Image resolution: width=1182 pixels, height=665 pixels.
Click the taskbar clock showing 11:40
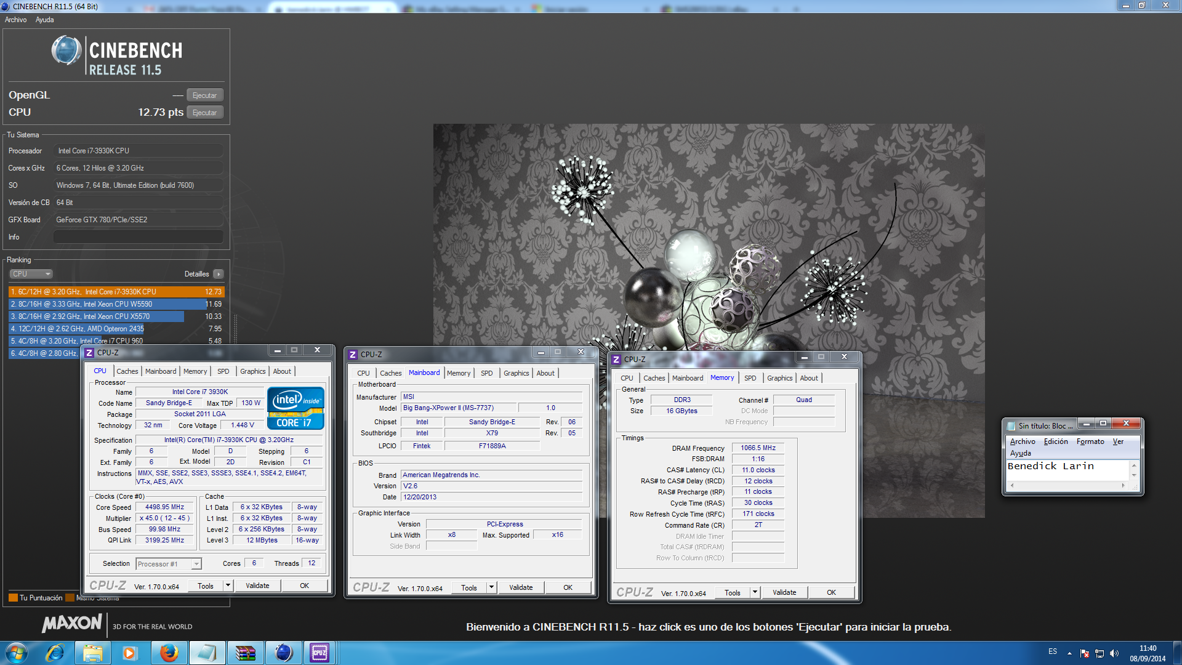coord(1148,653)
